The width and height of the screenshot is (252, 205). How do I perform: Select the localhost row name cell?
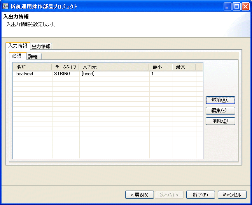point(33,74)
